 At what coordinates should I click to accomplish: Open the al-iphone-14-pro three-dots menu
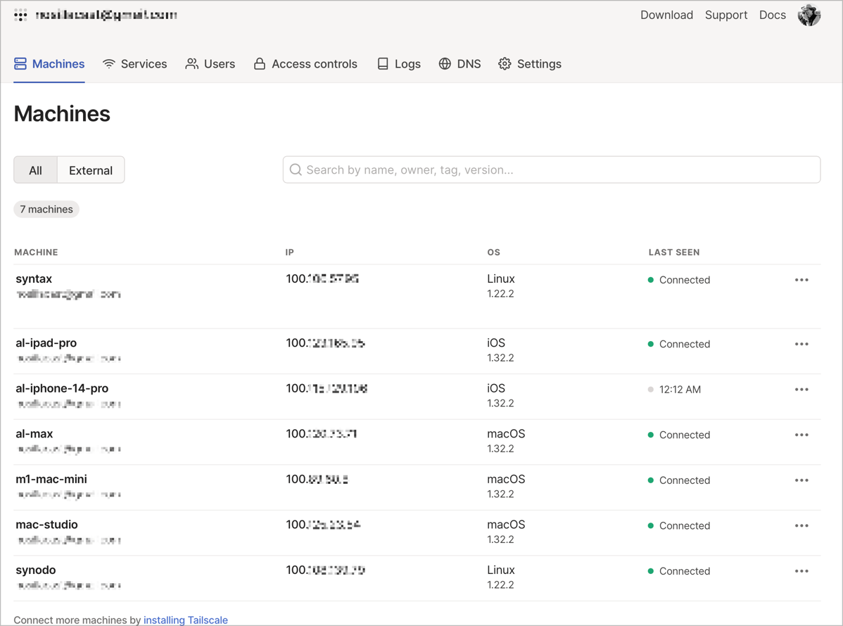coord(801,390)
